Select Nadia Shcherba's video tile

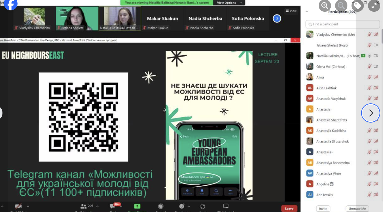click(x=205, y=18)
